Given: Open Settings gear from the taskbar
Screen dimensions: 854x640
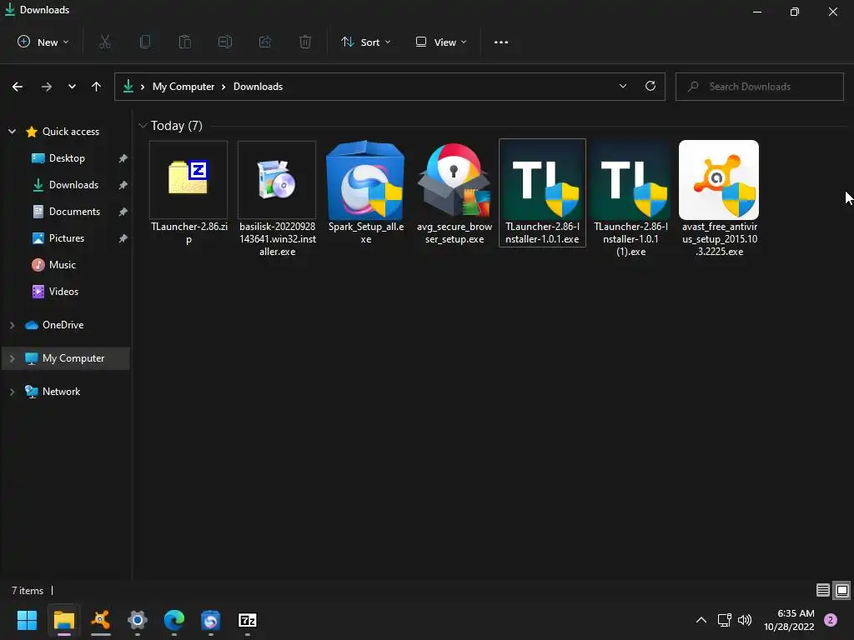Looking at the screenshot, I should tap(138, 620).
